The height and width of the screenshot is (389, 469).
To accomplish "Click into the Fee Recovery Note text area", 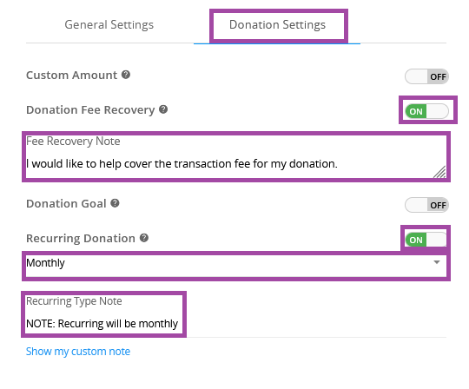I will click(x=236, y=156).
